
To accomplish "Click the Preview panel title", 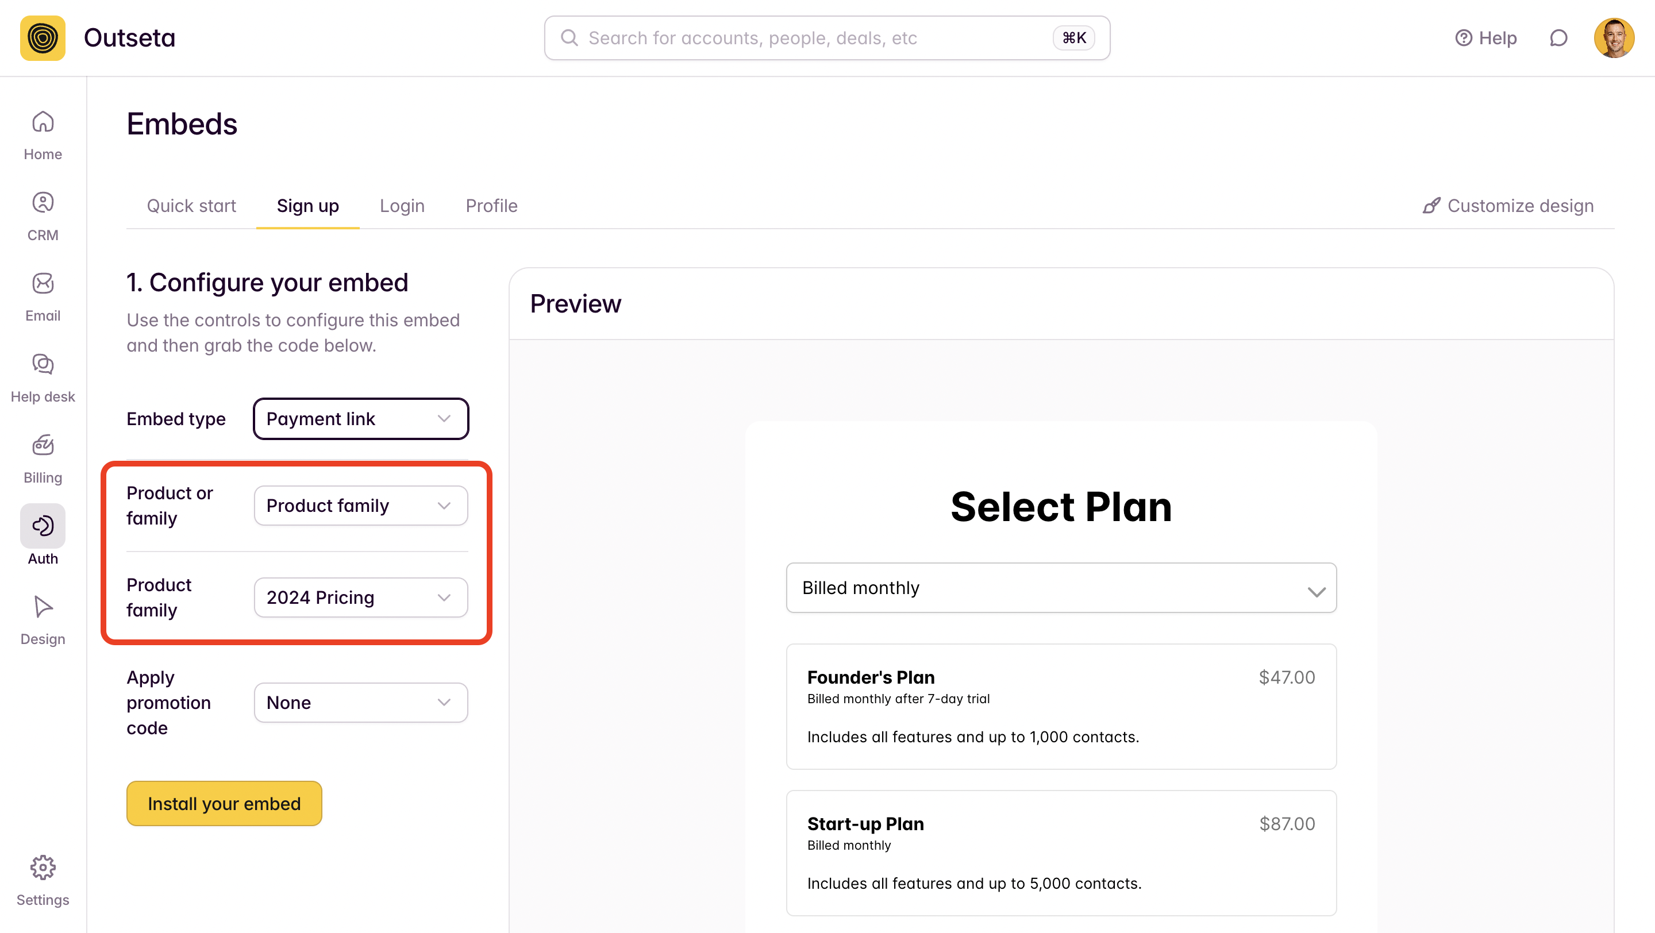I will (x=576, y=304).
